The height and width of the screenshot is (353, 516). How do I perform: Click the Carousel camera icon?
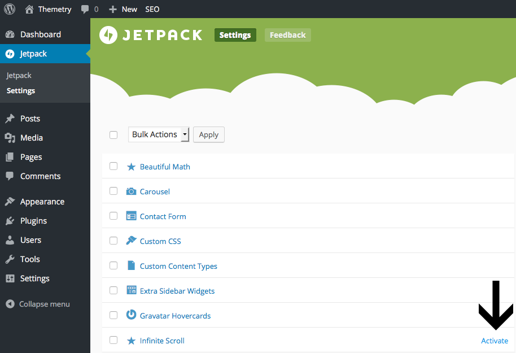(131, 191)
